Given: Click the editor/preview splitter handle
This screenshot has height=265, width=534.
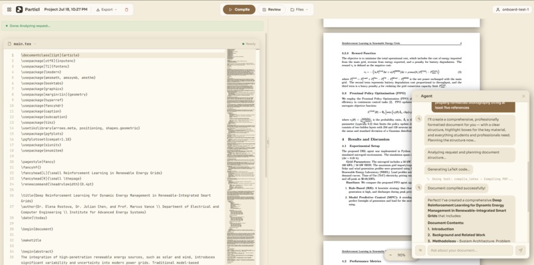Looking at the screenshot, I should [x=268, y=142].
